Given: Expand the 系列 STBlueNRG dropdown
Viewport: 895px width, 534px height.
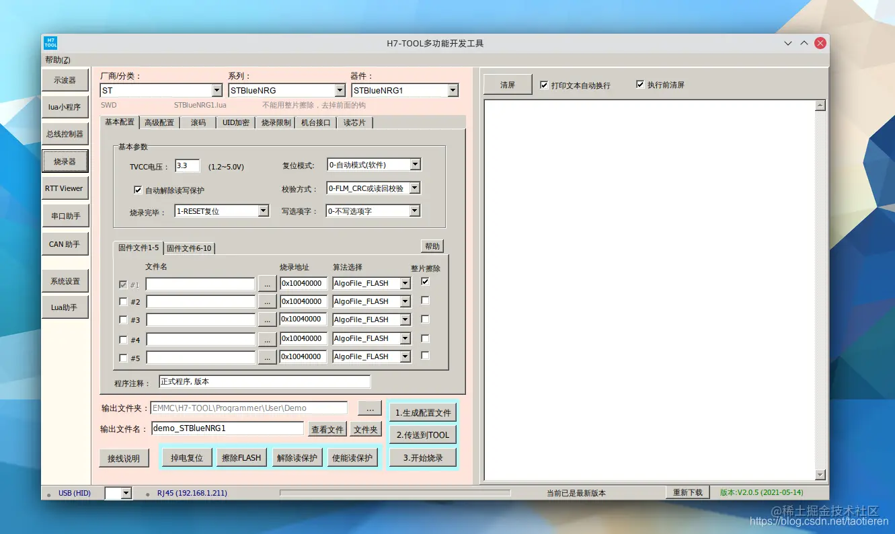Looking at the screenshot, I should coord(340,90).
